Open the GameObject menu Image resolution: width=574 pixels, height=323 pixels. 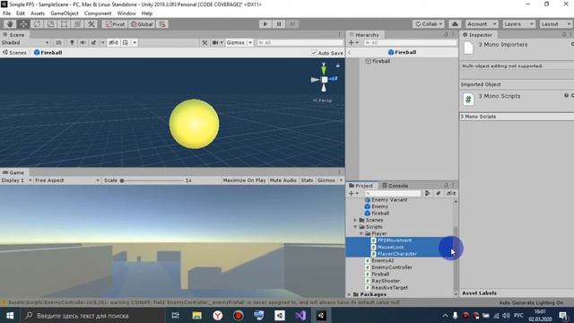click(65, 13)
